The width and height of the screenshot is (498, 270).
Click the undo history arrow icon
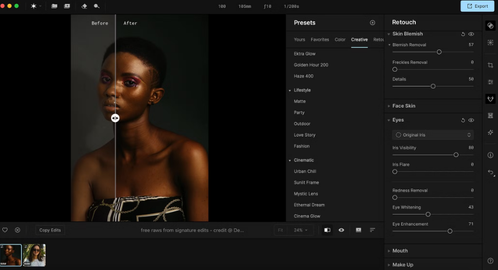(491, 172)
